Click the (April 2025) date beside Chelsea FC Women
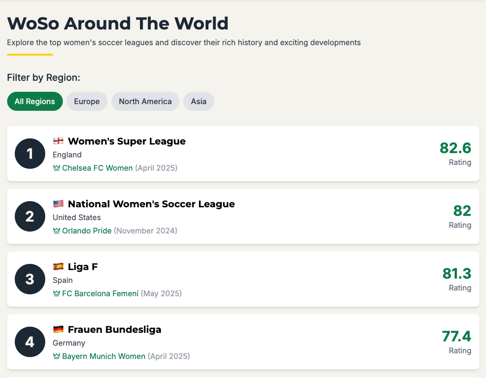The image size is (486, 378). (156, 168)
